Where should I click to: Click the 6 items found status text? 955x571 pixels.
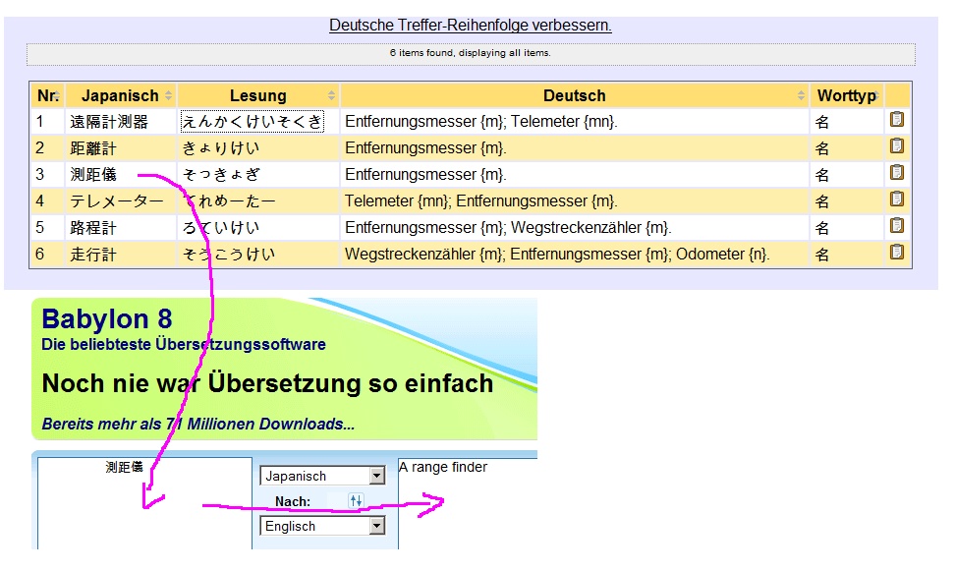(471, 53)
